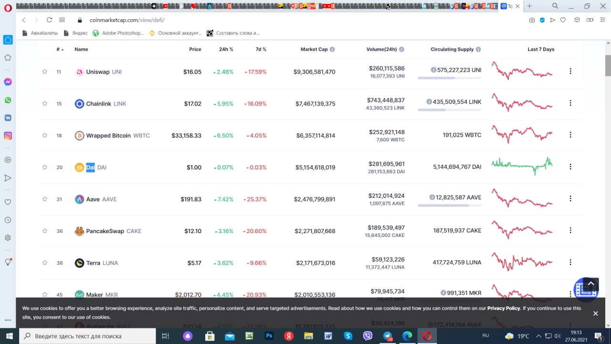This screenshot has height=344, width=611.
Task: Open the Uniswap coin page link
Action: click(99, 72)
